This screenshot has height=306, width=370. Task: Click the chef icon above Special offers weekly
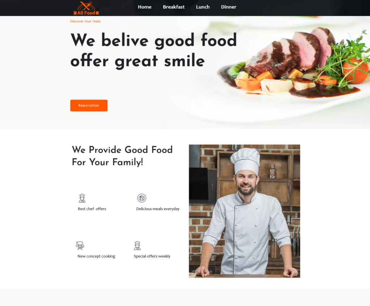point(137,246)
